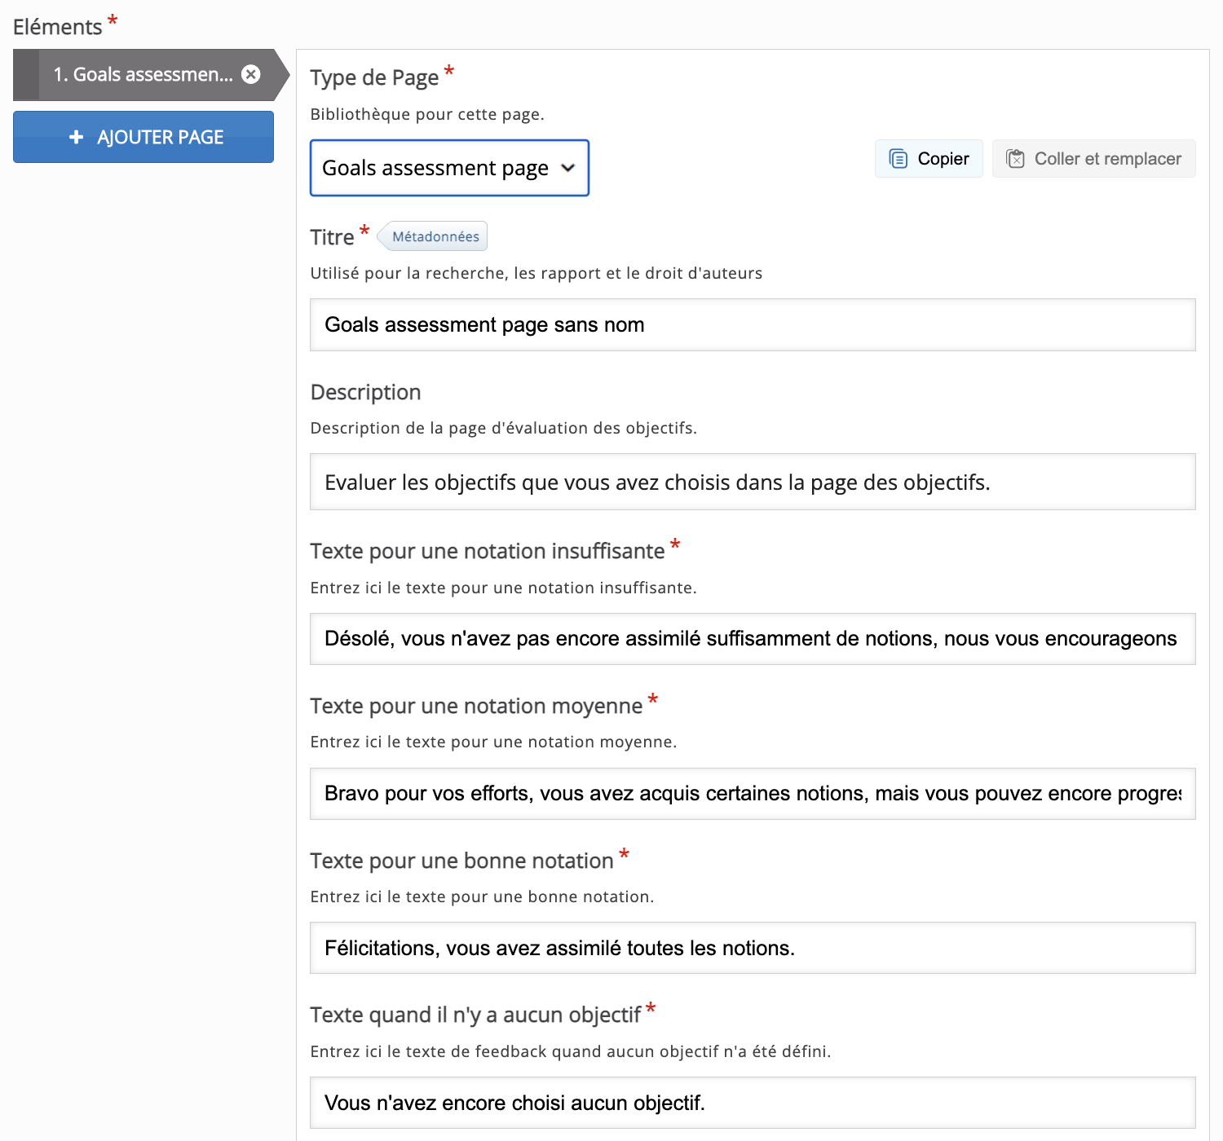Open the Métadonnées tag next to Titre
1223x1141 pixels.
[x=435, y=236]
